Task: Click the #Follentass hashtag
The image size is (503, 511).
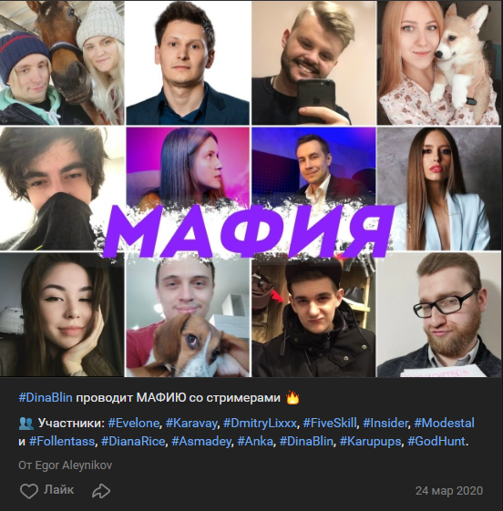Action: tap(62, 442)
